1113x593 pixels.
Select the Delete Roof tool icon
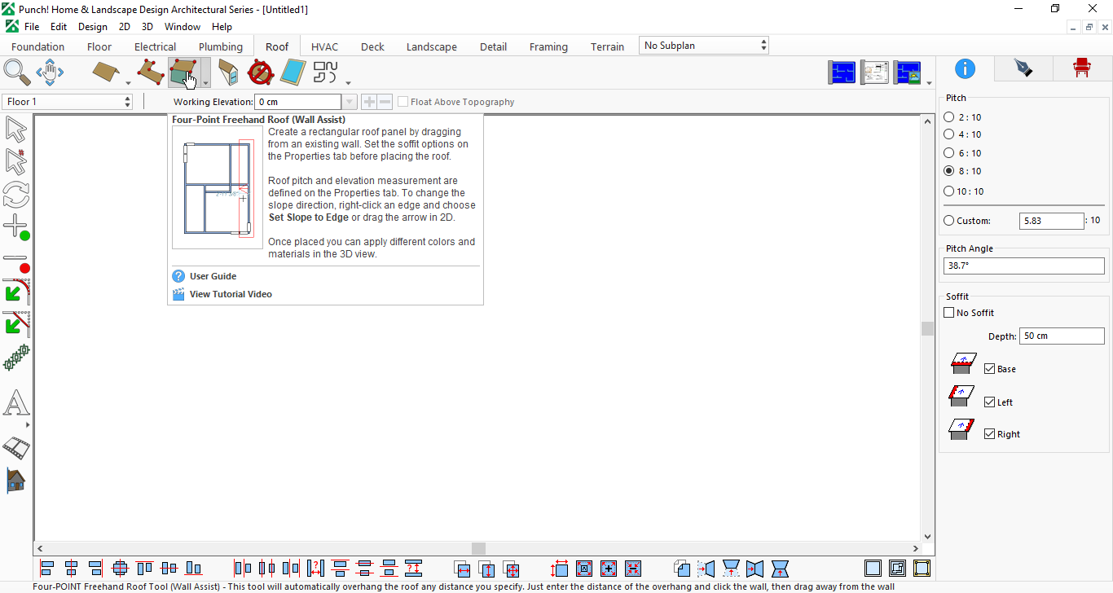pos(260,72)
